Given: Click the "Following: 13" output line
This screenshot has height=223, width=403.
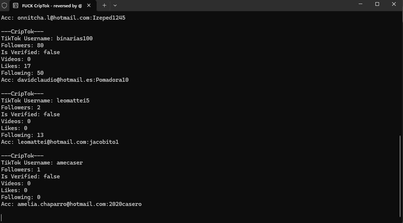Looking at the screenshot, I should [x=22, y=135].
